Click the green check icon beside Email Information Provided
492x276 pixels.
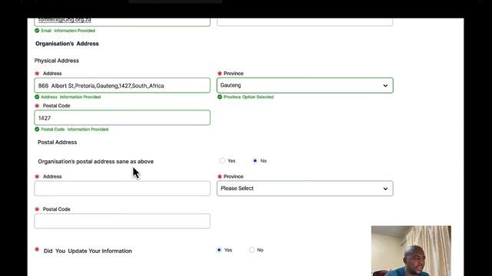(37, 31)
